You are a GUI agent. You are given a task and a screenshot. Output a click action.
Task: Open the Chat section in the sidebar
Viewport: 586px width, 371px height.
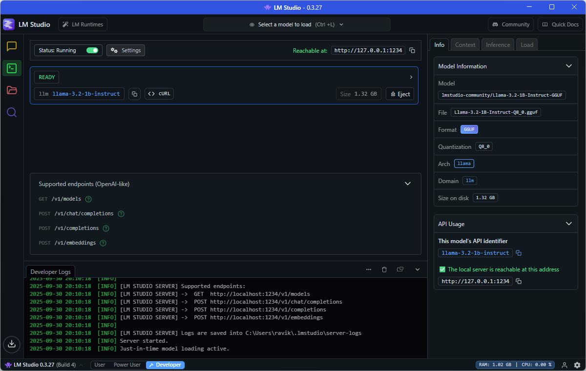tap(12, 46)
